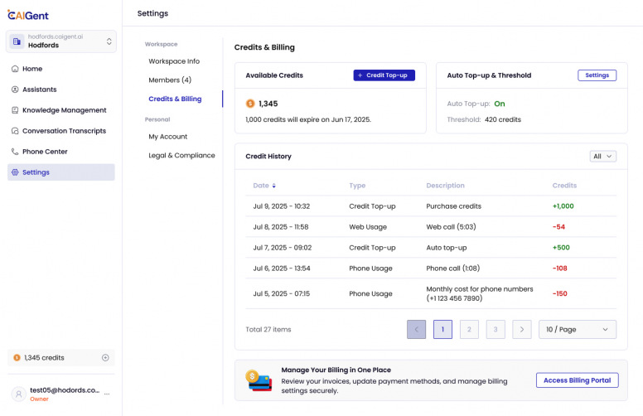Click the Home icon in sidebar
Viewport: 643px width, 416px height.
16,69
